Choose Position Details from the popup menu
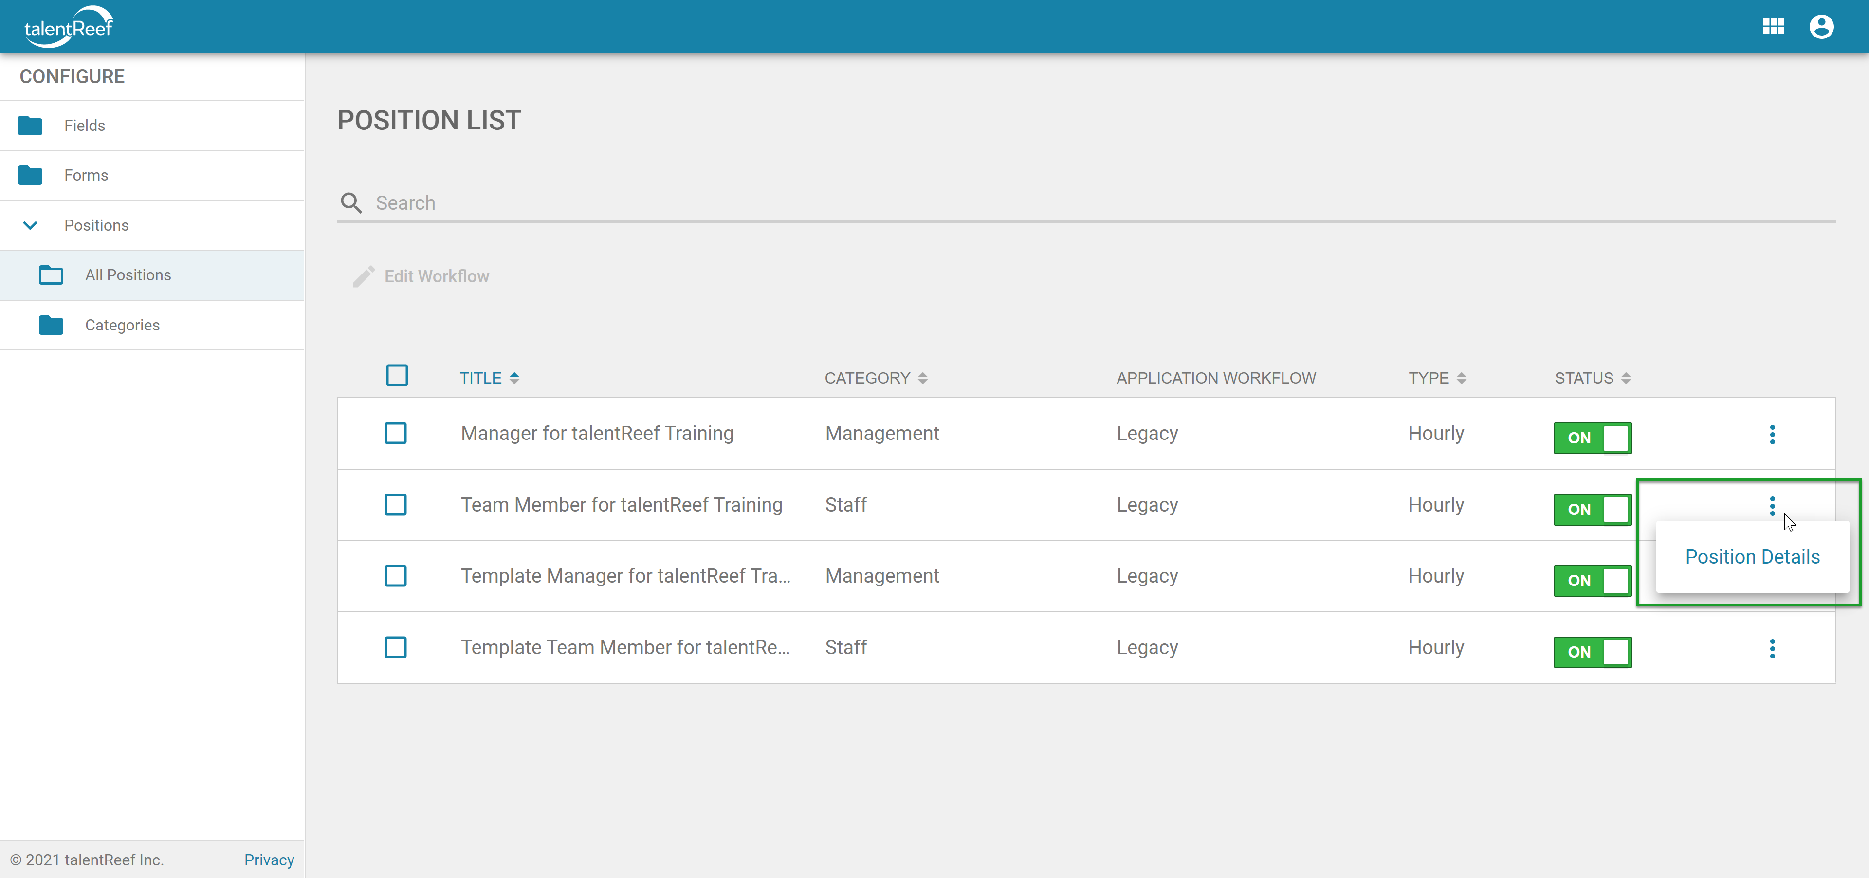Viewport: 1869px width, 878px height. pyautogui.click(x=1752, y=557)
